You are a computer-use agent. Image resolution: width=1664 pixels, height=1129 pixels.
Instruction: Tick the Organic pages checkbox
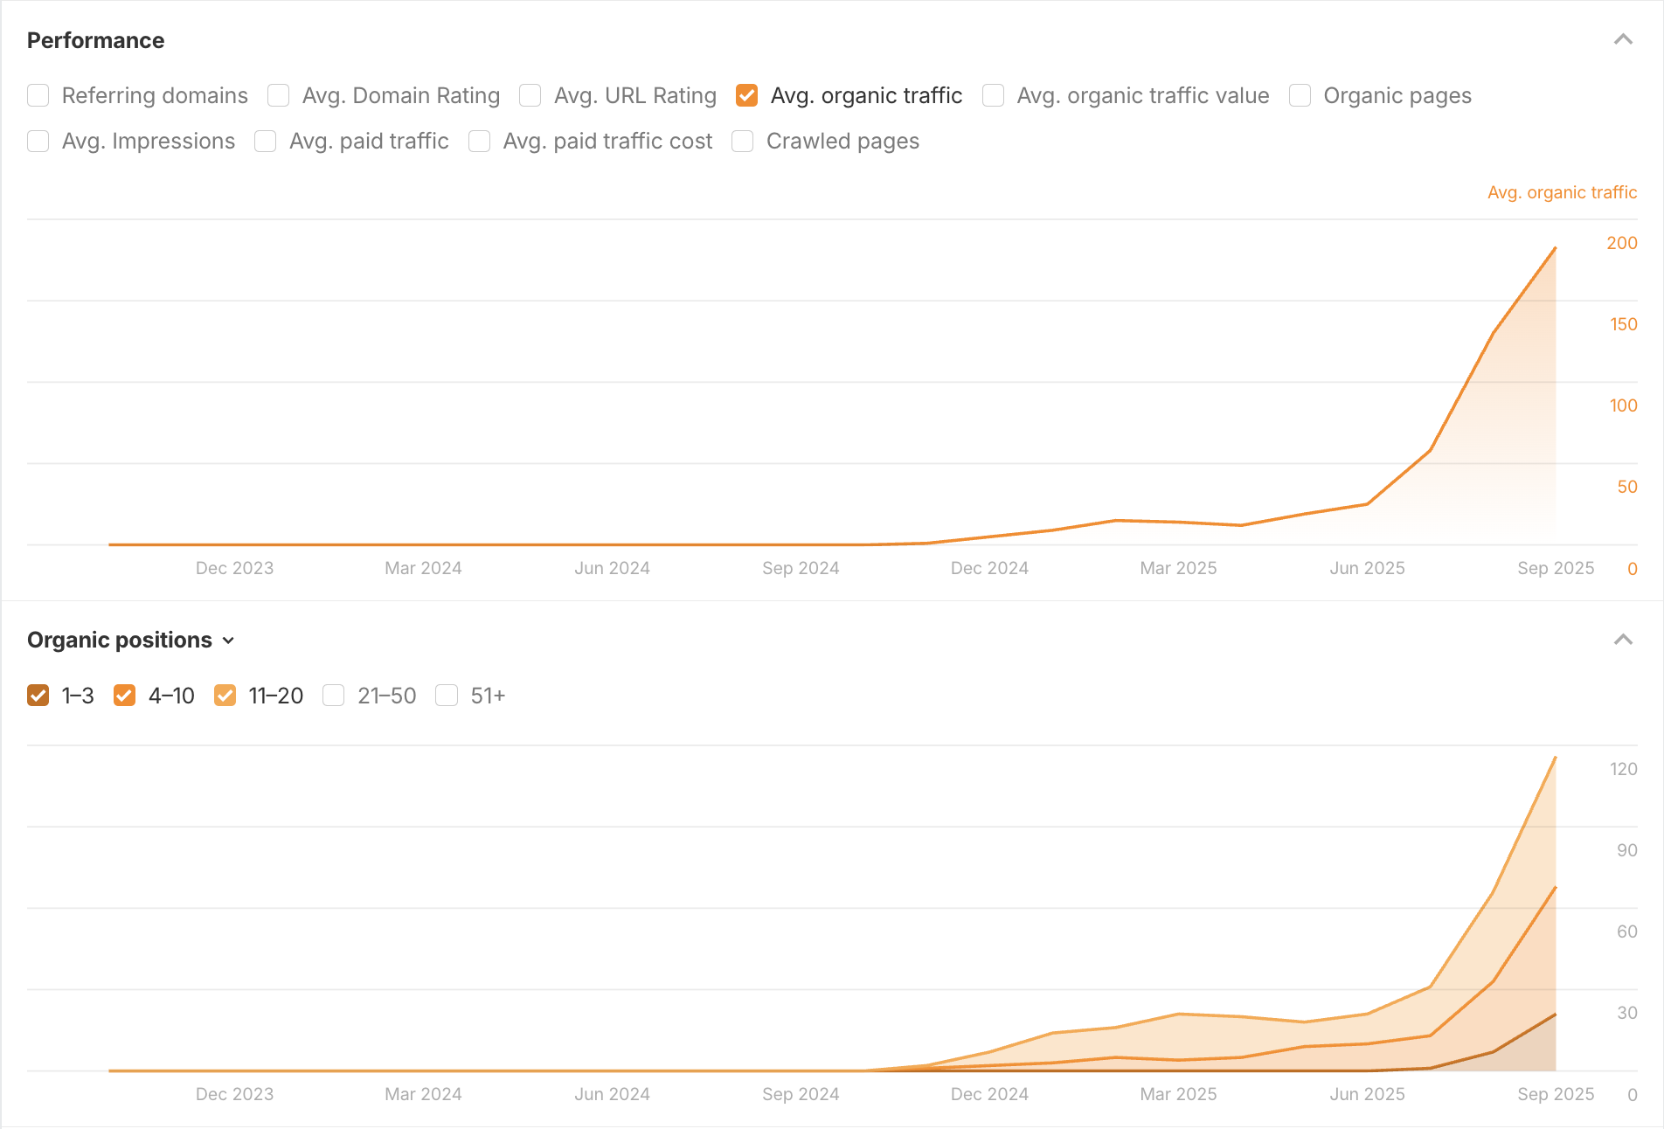click(1300, 95)
